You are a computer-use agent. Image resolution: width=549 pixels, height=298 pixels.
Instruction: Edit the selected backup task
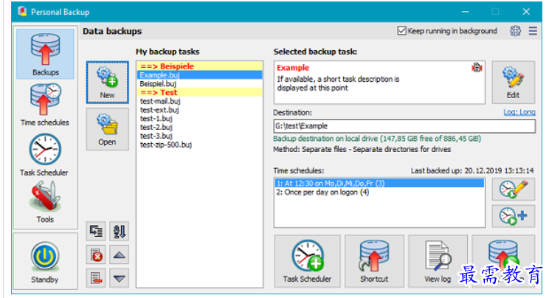(513, 83)
